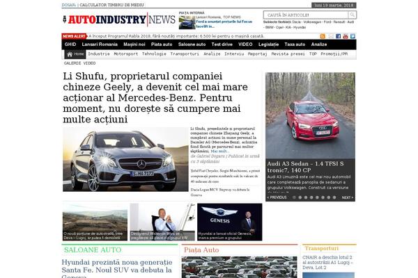Open the Facebook page icon
Screen dimensions: 418x278
pos(339,36)
